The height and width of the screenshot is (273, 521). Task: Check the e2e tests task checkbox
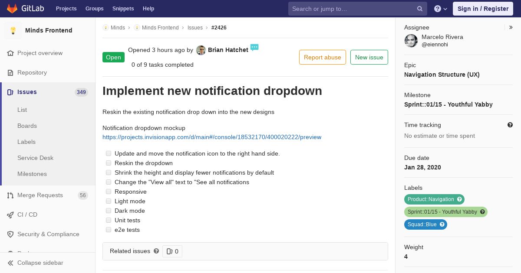tap(109, 230)
